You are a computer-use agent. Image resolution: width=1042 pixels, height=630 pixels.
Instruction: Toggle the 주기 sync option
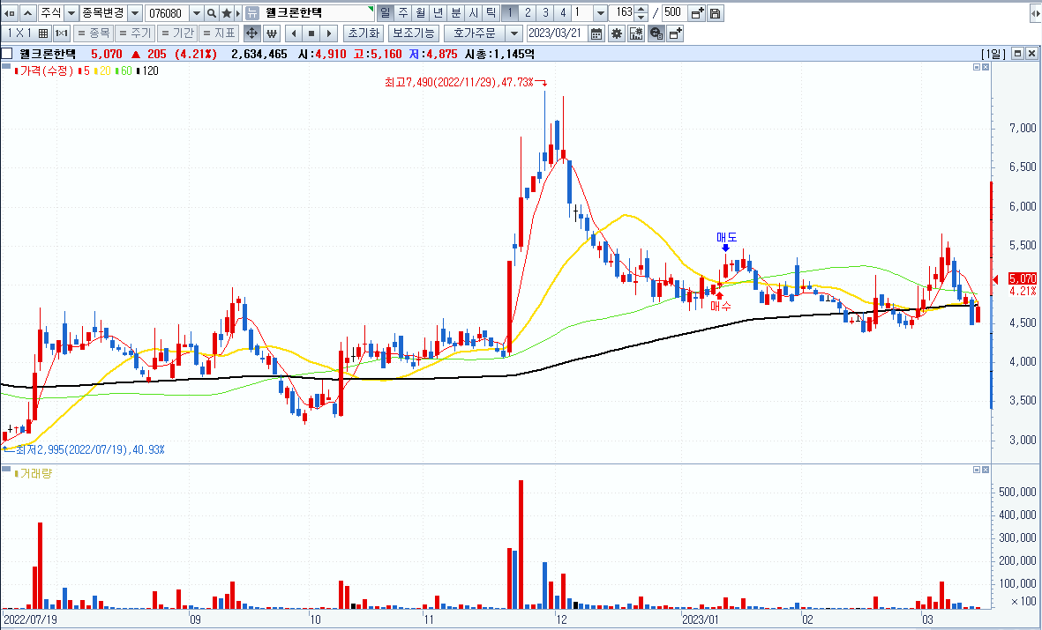[x=135, y=33]
